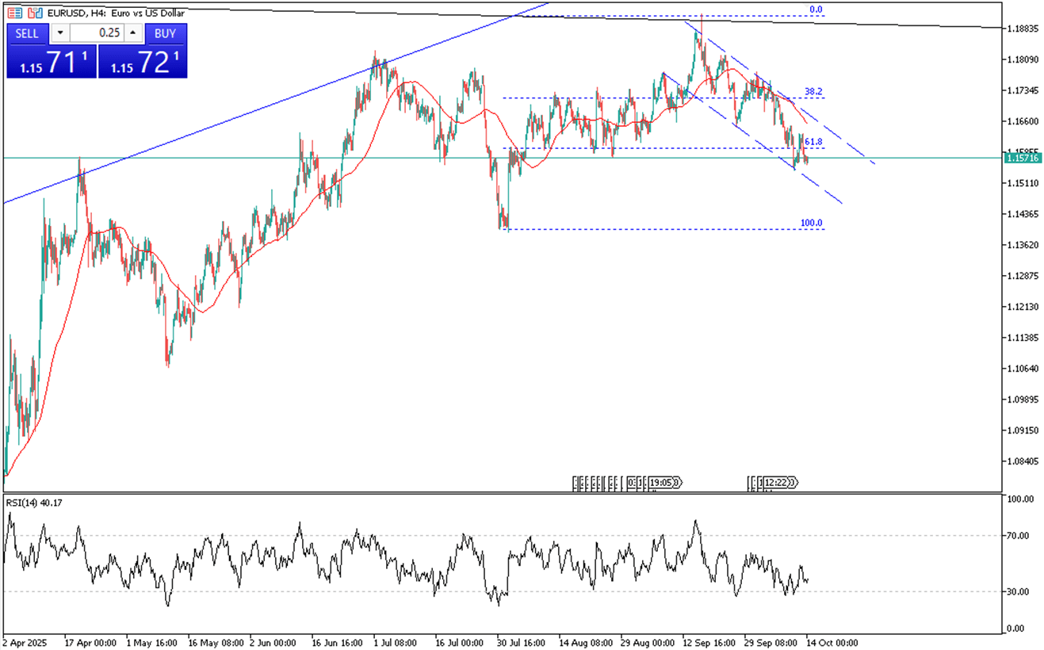The height and width of the screenshot is (650, 1044).
Task: Click the 14 Oct 00:00 time label
Action: coord(831,642)
